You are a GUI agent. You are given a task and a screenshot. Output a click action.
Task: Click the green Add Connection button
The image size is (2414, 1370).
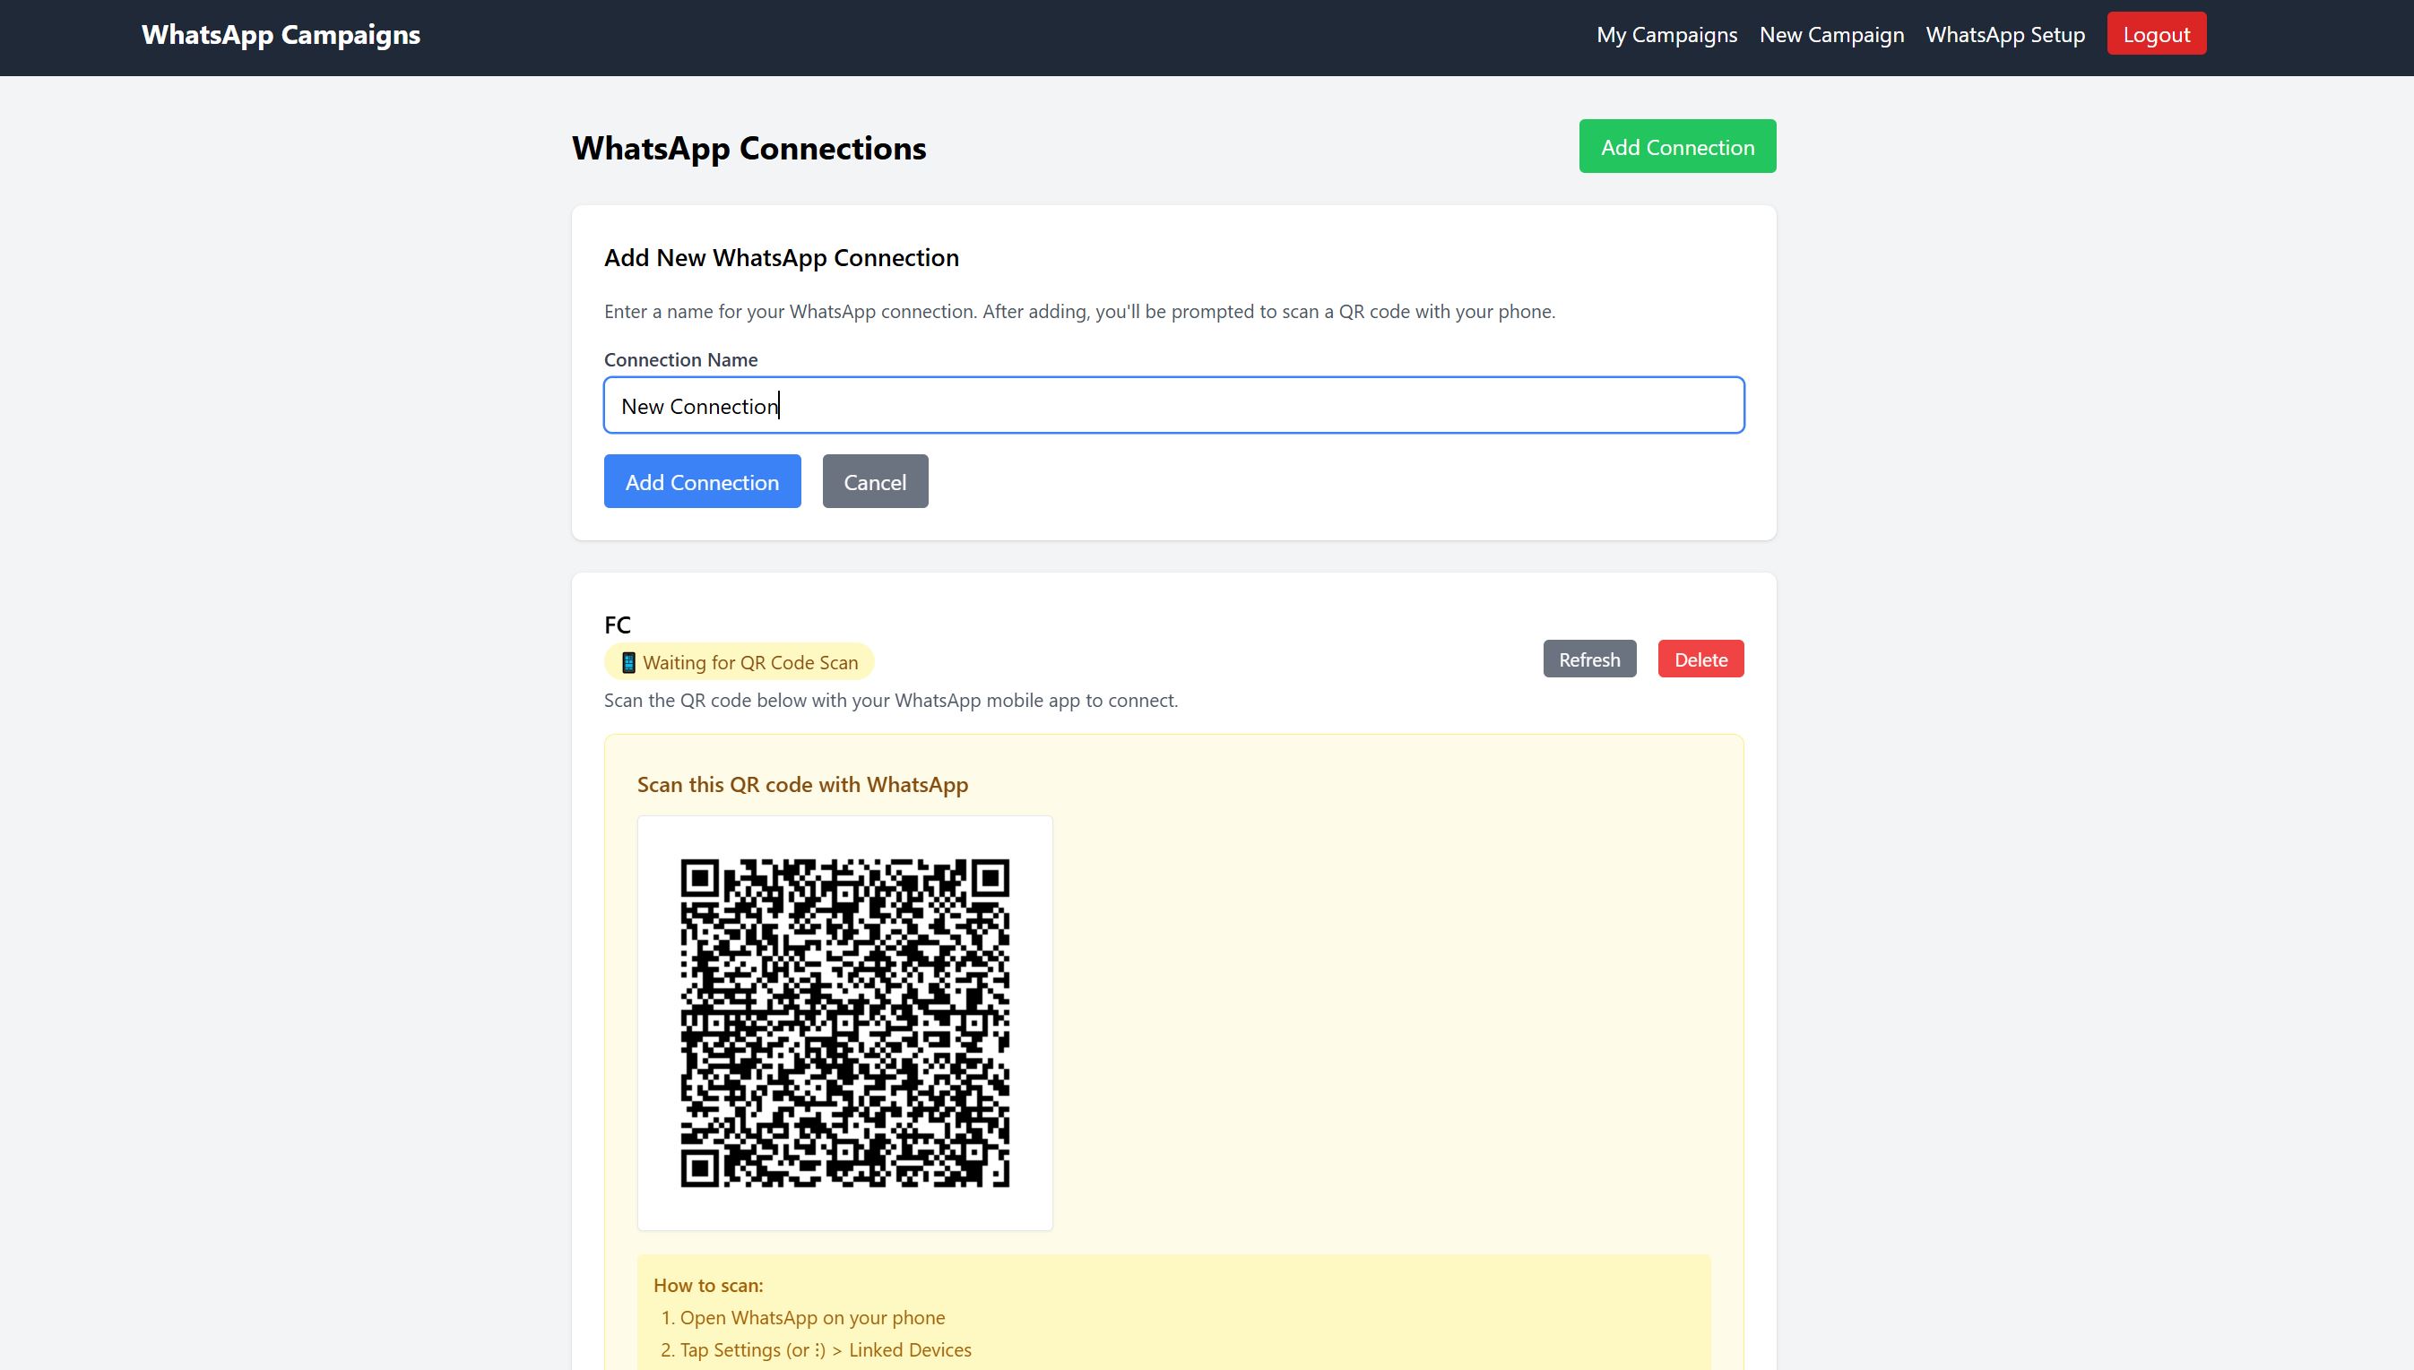pos(1676,147)
